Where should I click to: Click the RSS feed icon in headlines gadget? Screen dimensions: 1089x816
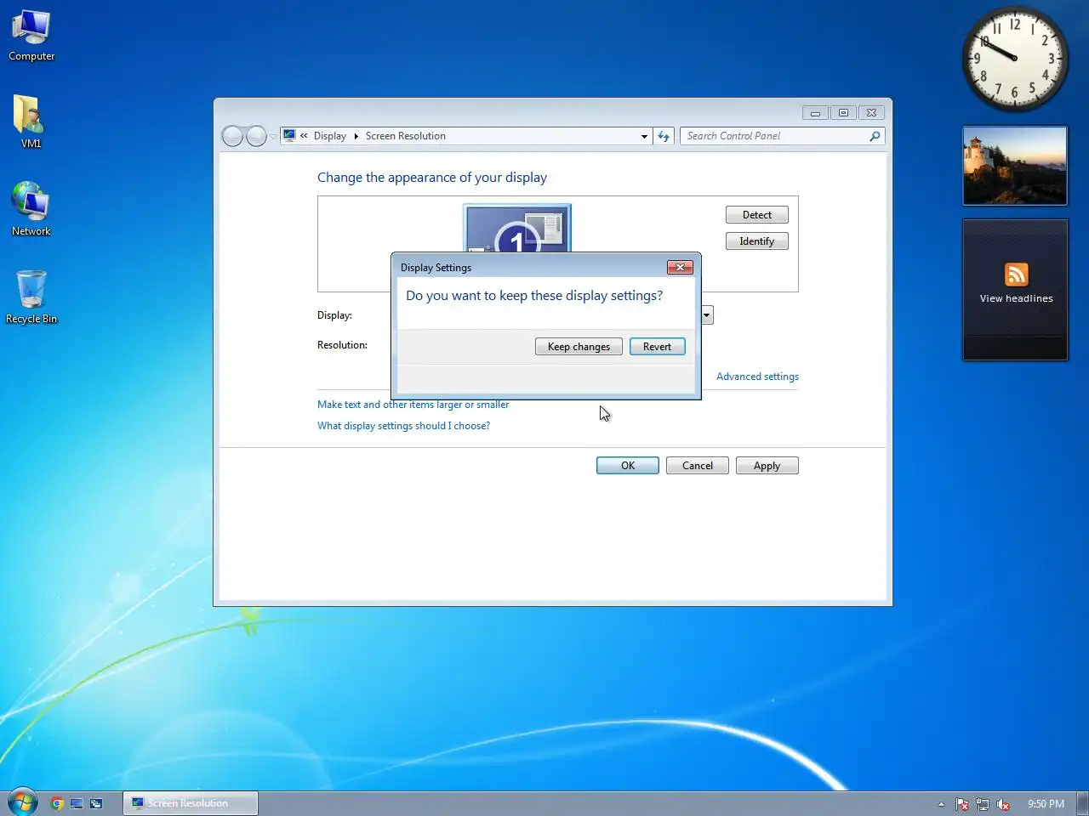1017,275
